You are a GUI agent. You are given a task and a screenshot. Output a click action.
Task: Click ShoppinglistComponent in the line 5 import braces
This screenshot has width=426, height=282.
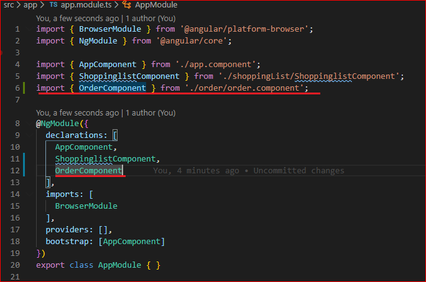[x=129, y=76]
